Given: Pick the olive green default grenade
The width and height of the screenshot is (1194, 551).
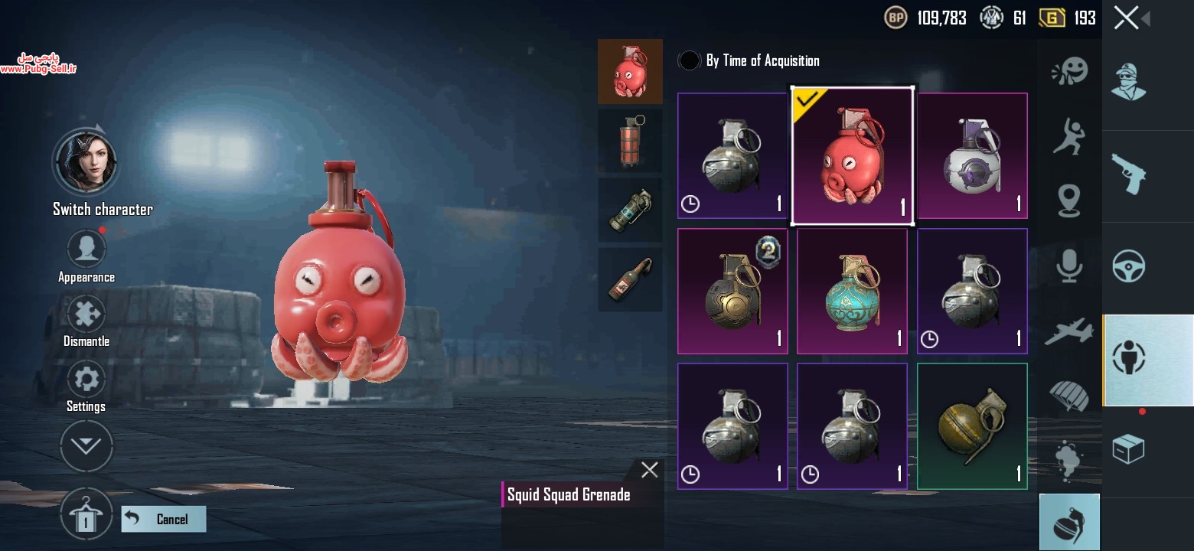Looking at the screenshot, I should (972, 426).
